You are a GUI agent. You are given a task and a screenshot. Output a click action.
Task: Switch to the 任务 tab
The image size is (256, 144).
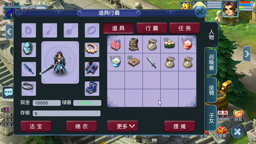click(x=185, y=28)
